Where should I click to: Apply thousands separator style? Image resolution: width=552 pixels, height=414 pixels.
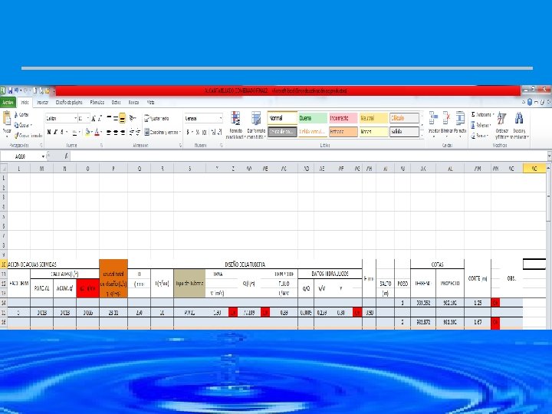pyautogui.click(x=204, y=133)
